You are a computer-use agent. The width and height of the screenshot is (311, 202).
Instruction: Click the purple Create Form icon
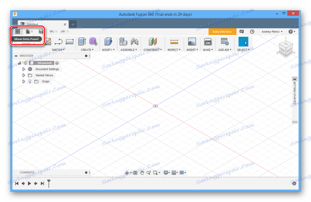tap(93, 41)
